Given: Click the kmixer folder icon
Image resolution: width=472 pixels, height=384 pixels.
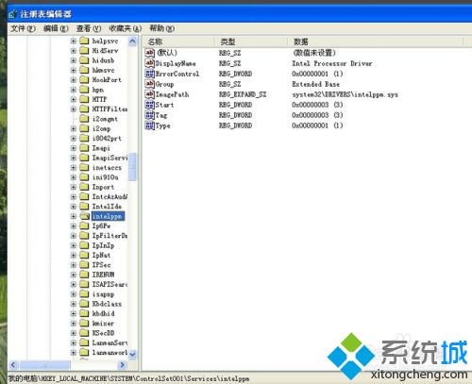Looking at the screenshot, I should 84,324.
